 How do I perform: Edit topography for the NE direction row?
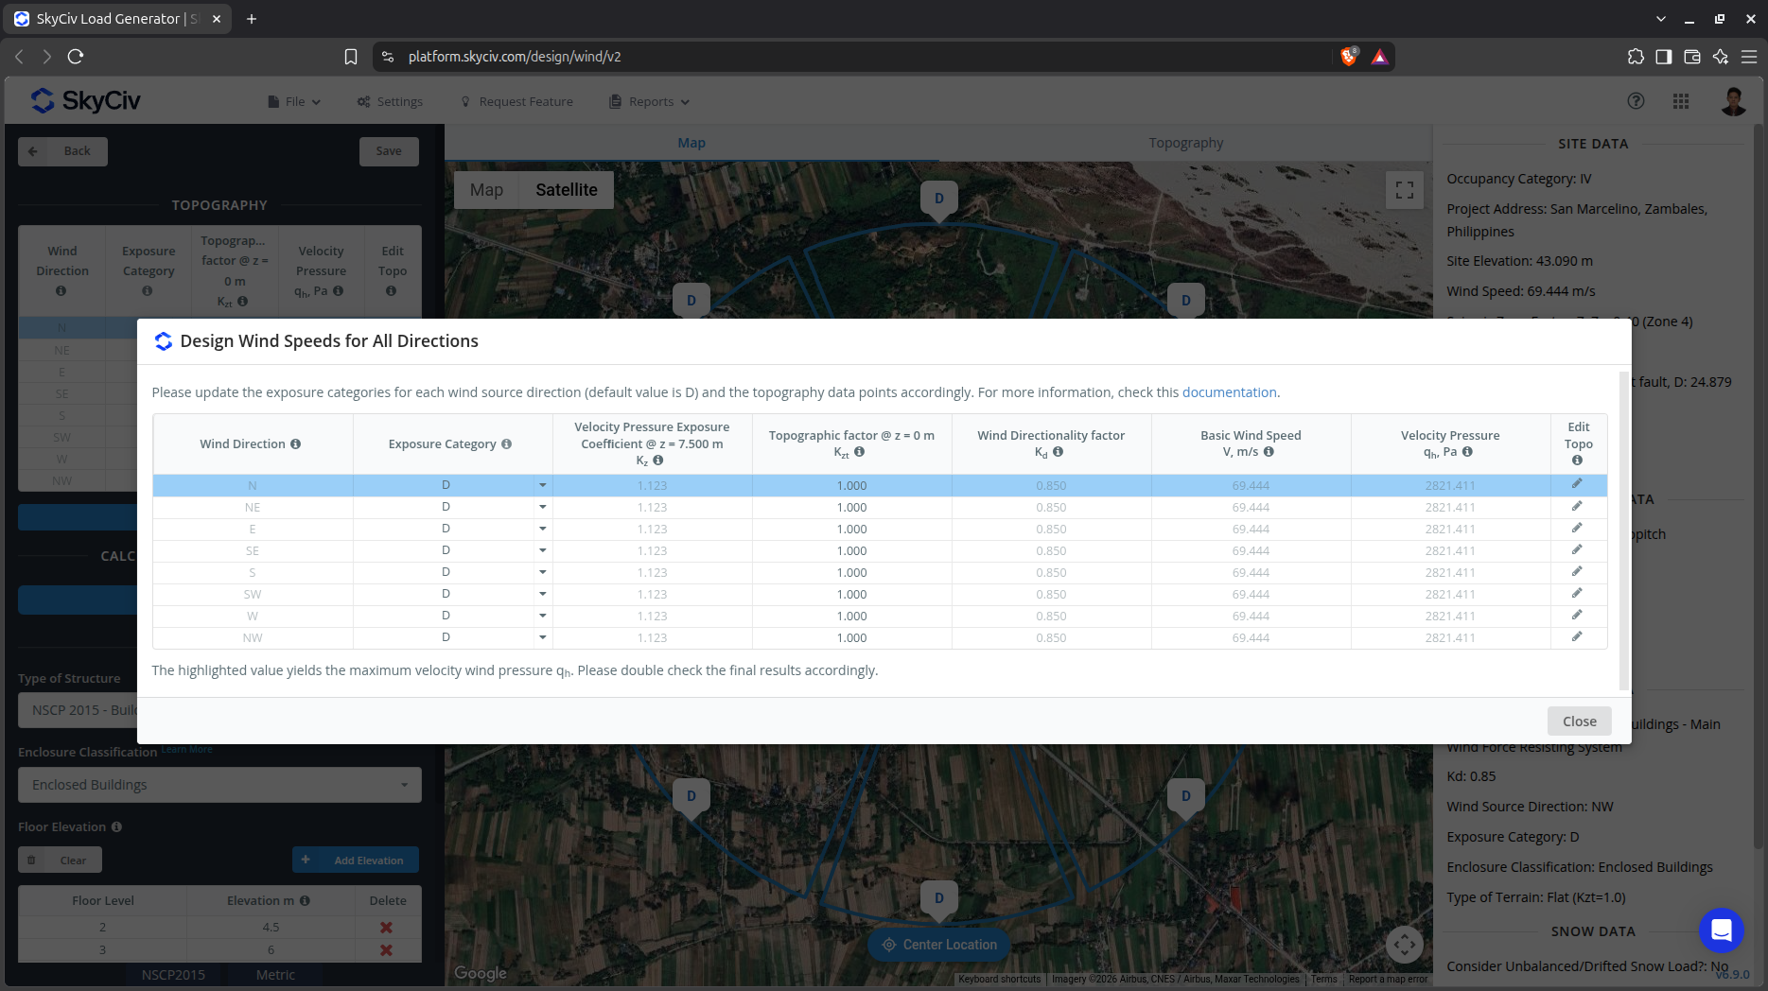(1577, 506)
